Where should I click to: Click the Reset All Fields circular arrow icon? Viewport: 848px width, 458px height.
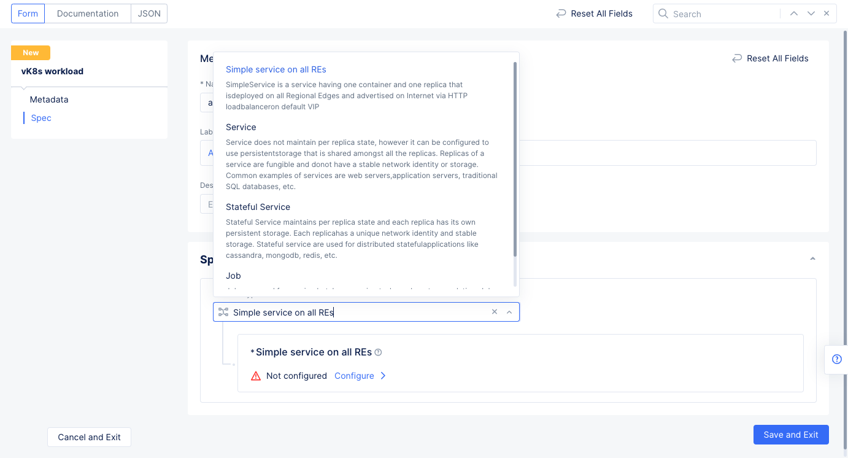point(561,13)
